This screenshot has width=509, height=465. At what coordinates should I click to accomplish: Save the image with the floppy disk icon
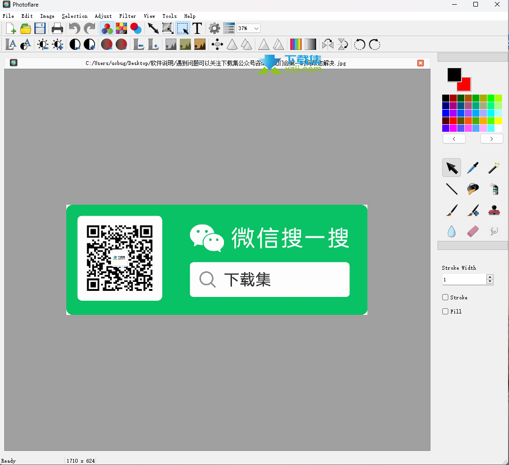click(x=40, y=28)
